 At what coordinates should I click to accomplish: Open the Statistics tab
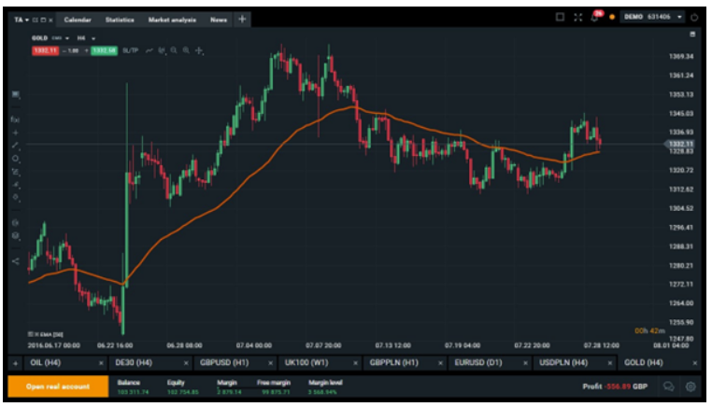tap(120, 20)
